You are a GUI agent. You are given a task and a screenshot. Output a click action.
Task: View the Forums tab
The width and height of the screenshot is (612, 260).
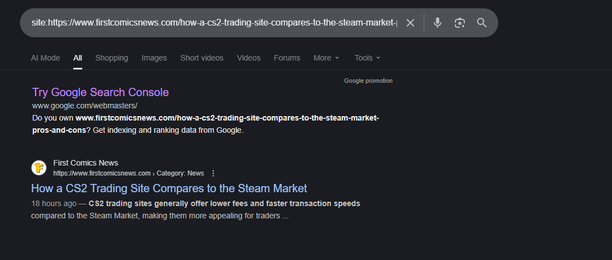pos(287,58)
